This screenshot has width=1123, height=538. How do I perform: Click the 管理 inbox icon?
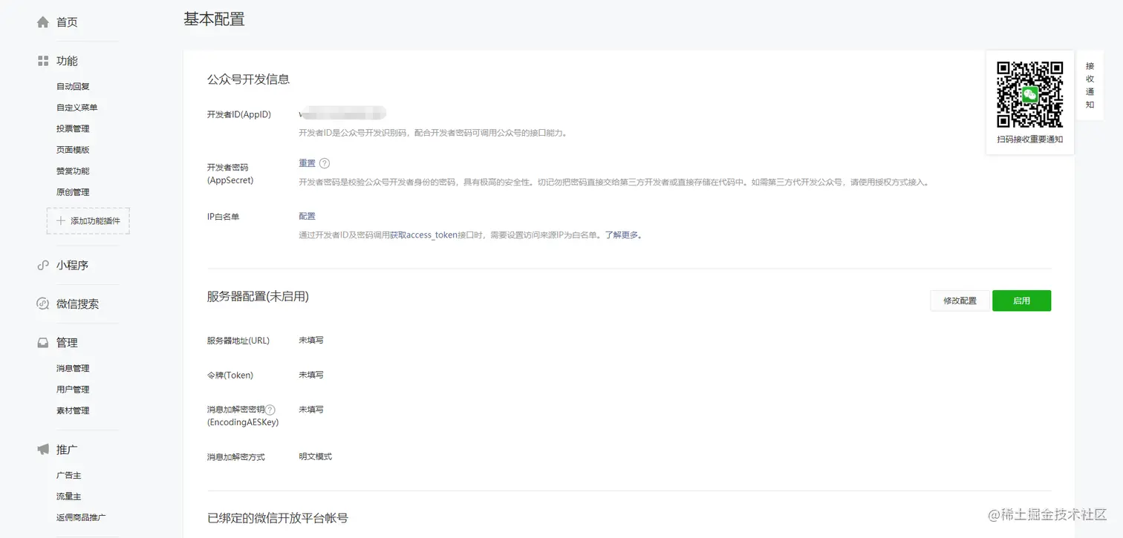(x=43, y=343)
